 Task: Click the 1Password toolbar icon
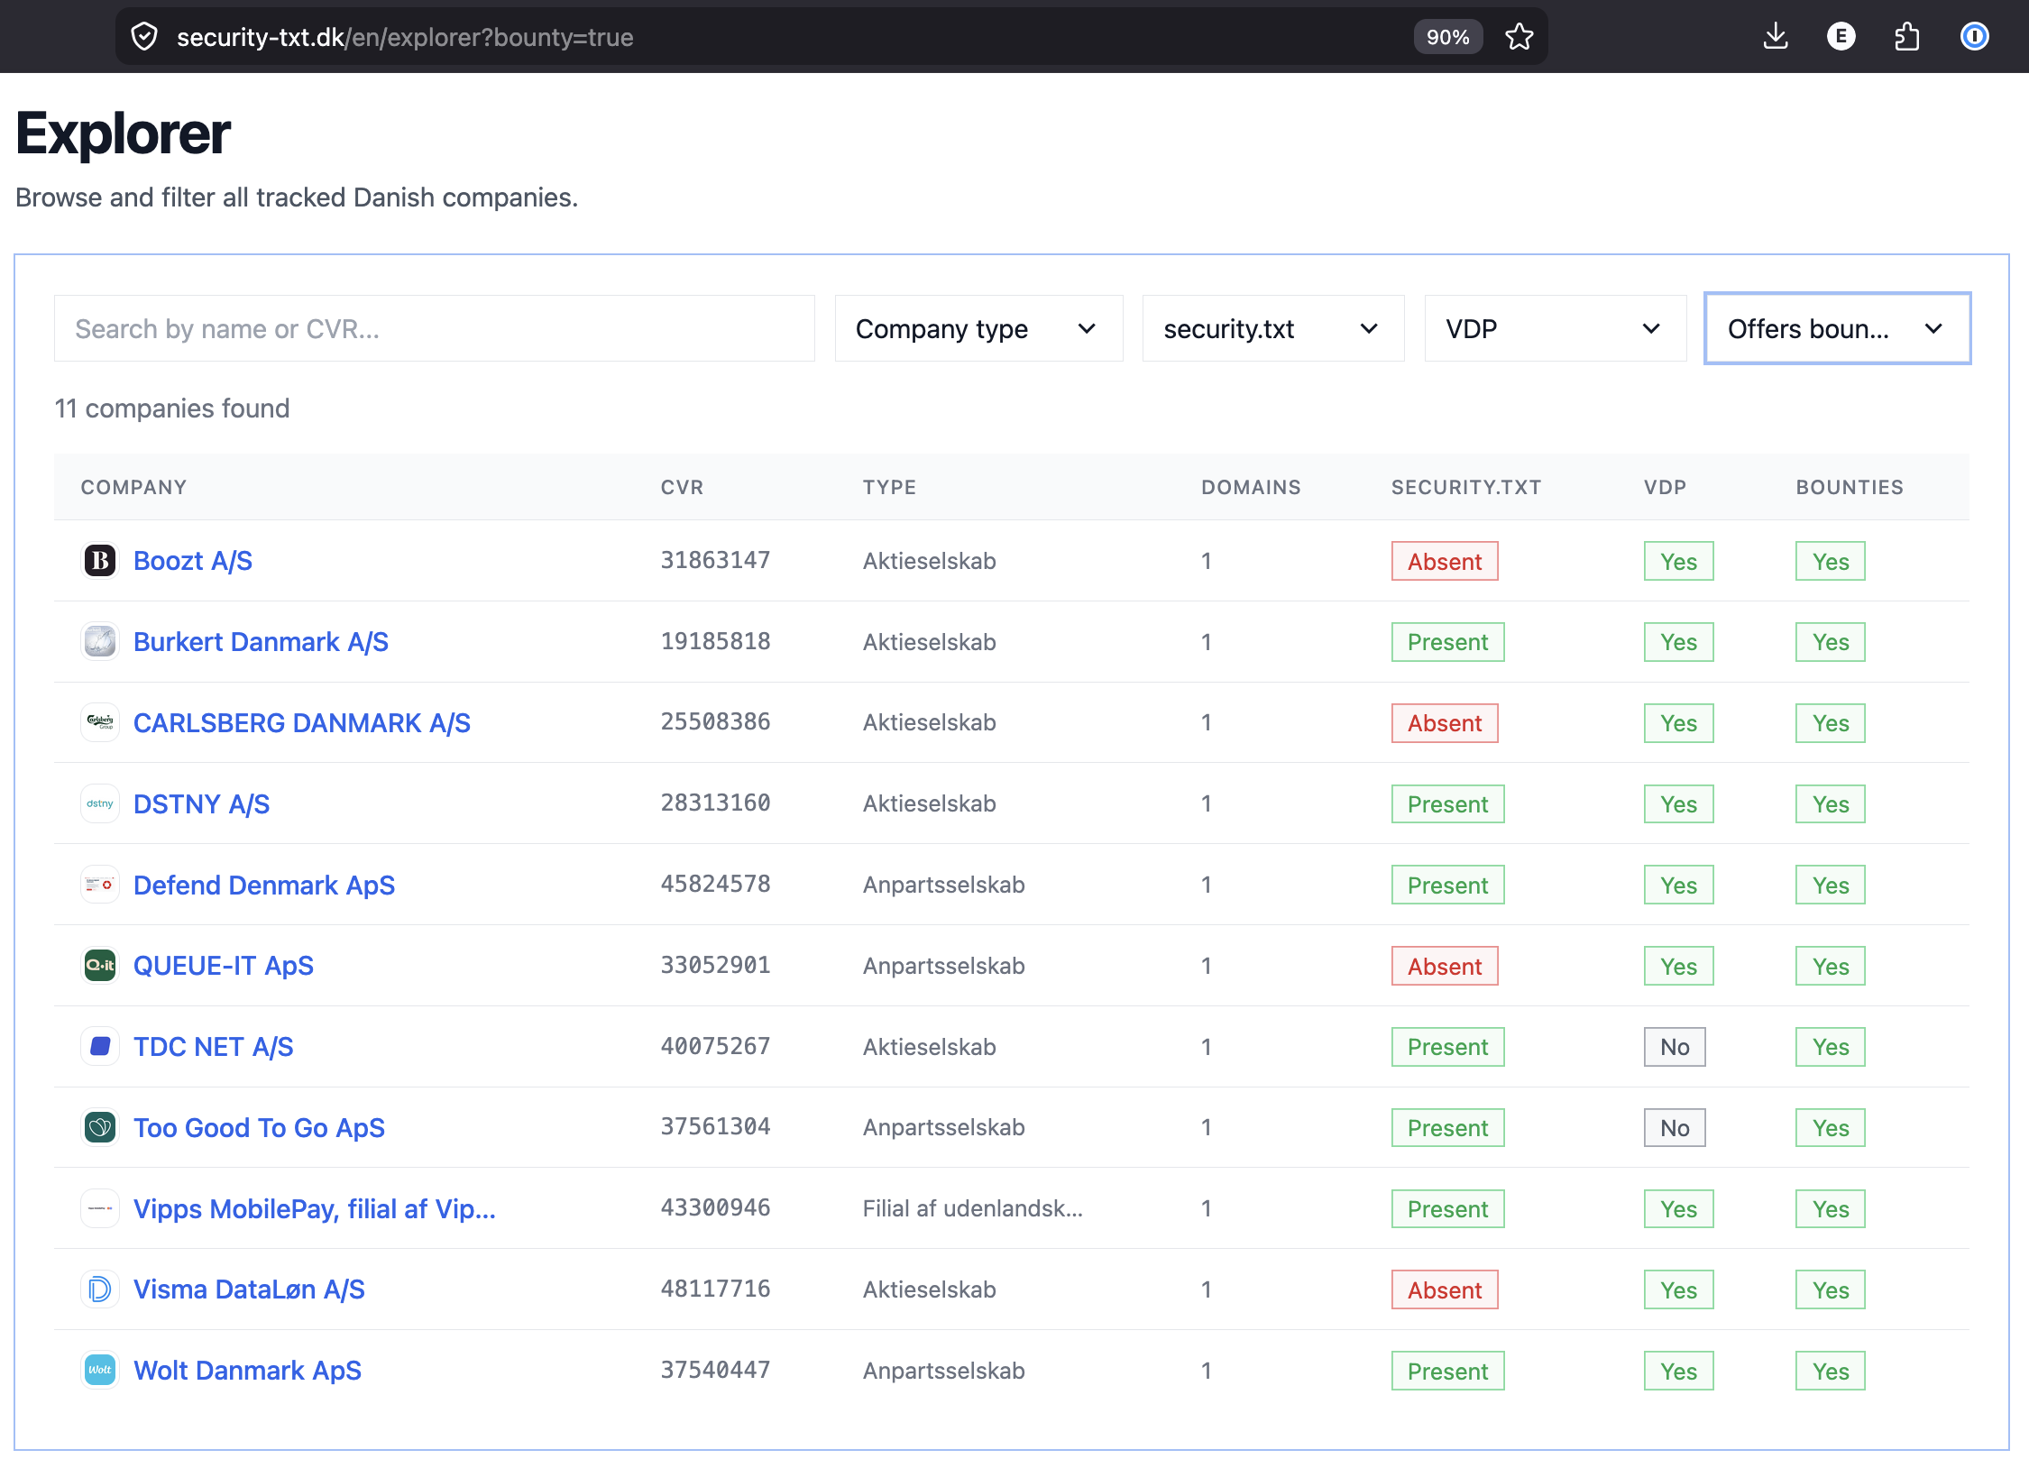point(1974,37)
